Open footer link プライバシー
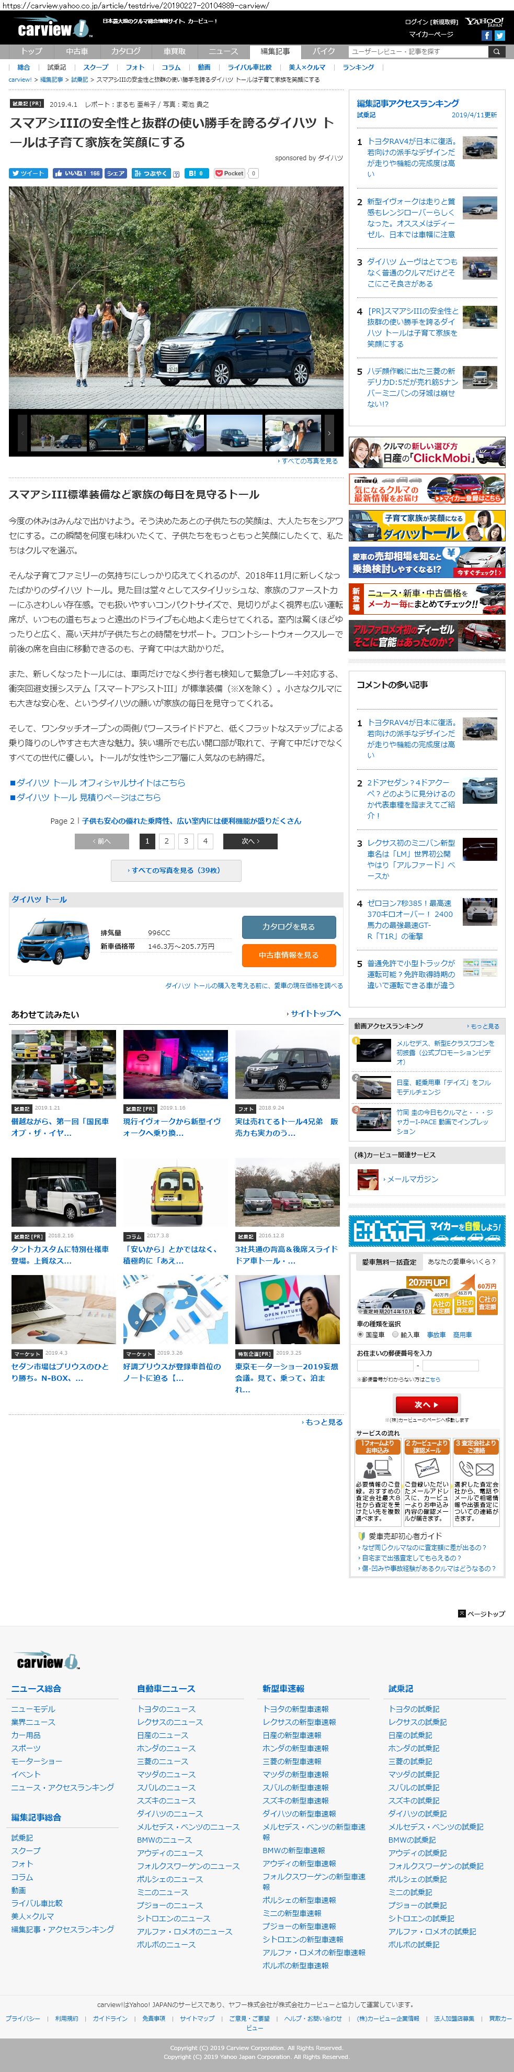The image size is (514, 2072). pos(22,2018)
